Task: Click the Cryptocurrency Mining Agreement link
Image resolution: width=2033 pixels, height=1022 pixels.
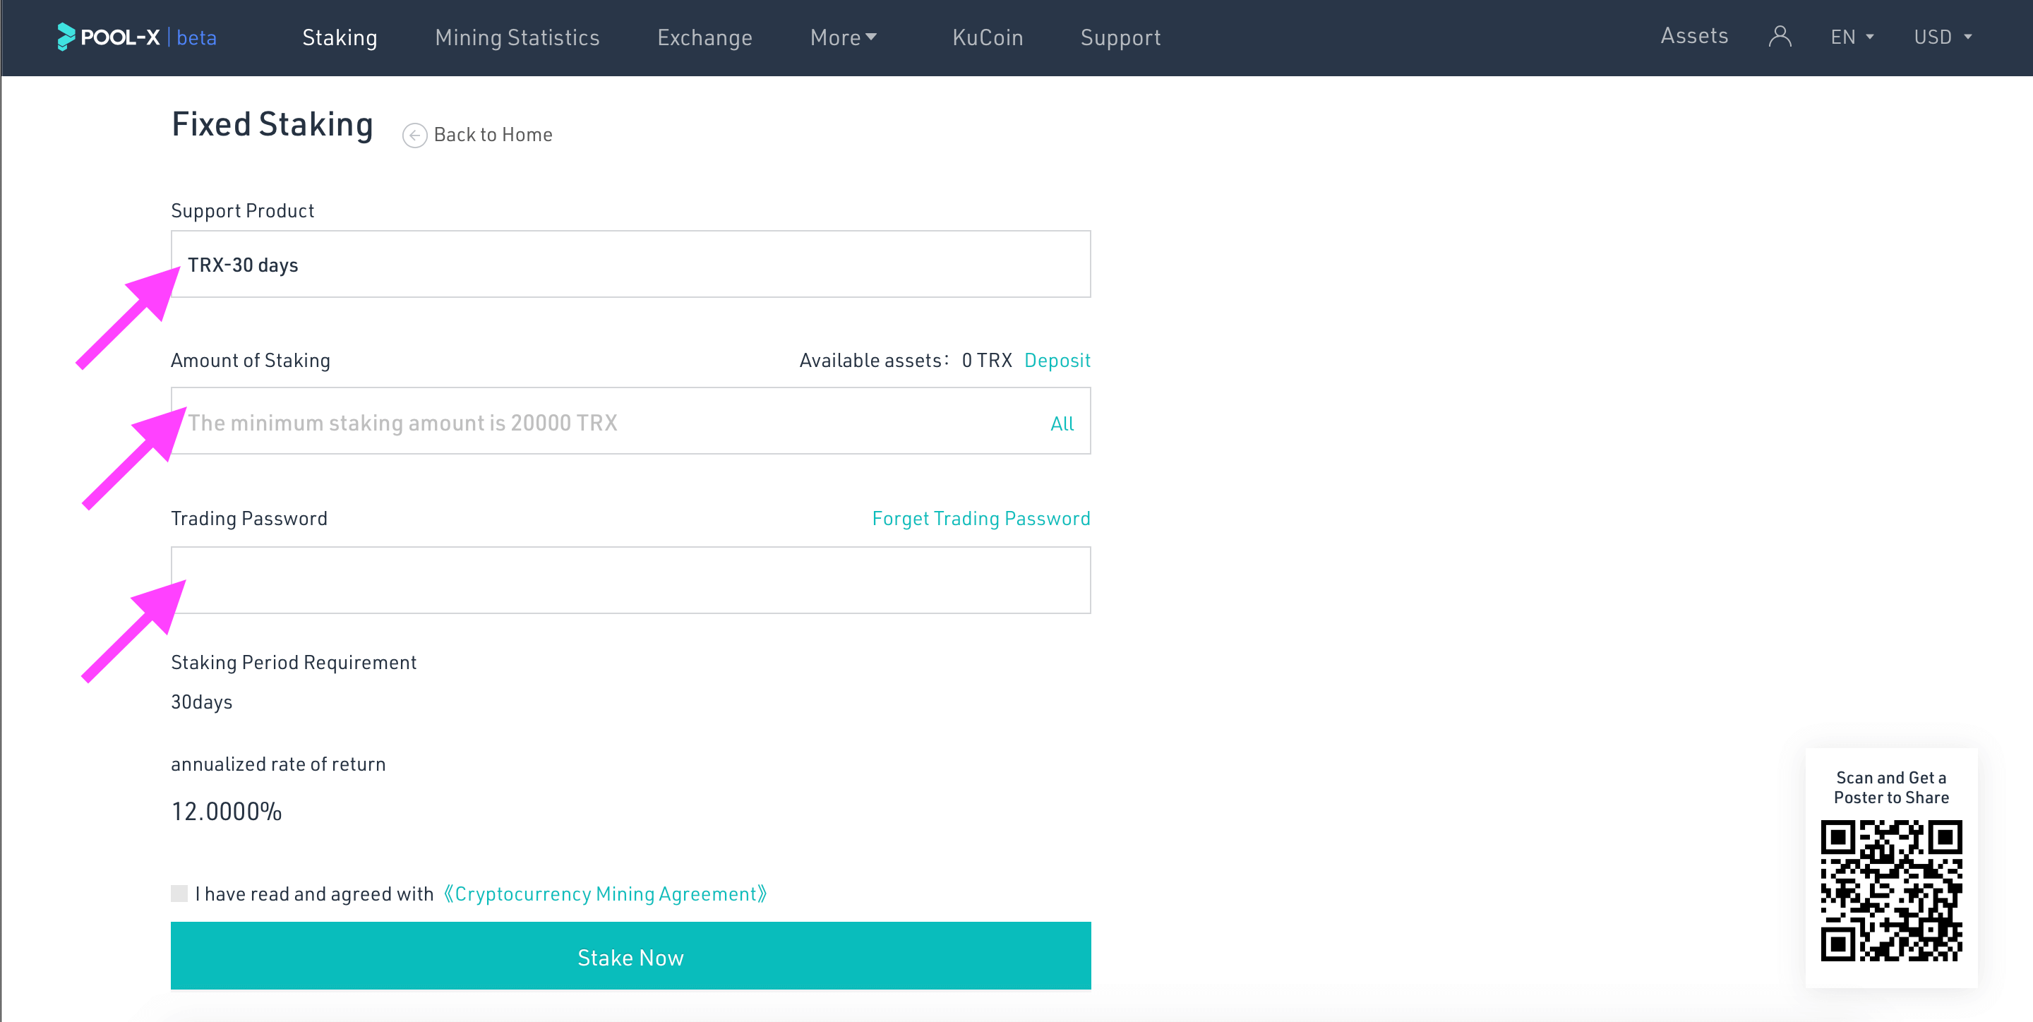Action: [602, 894]
